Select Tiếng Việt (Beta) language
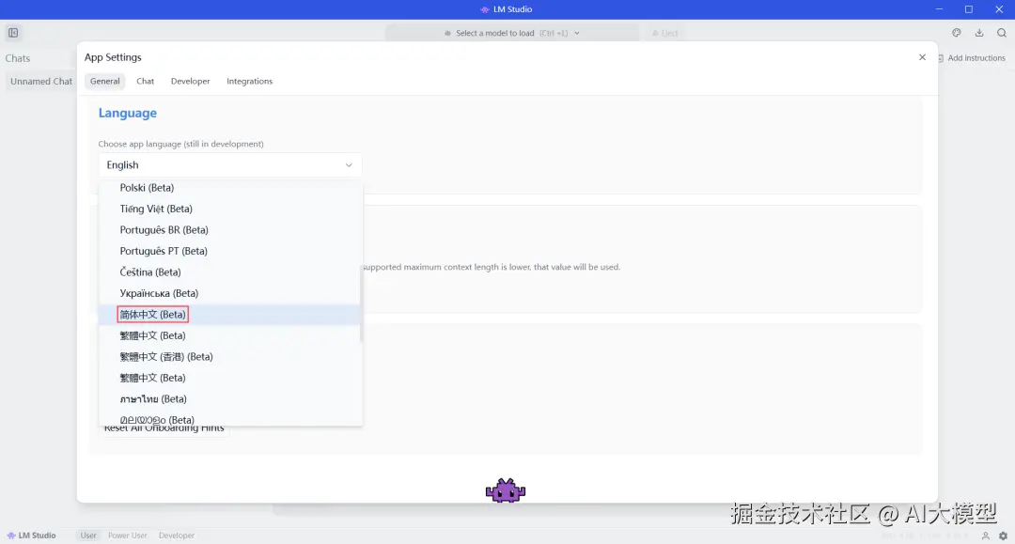Image resolution: width=1015 pixels, height=544 pixels. click(230, 209)
